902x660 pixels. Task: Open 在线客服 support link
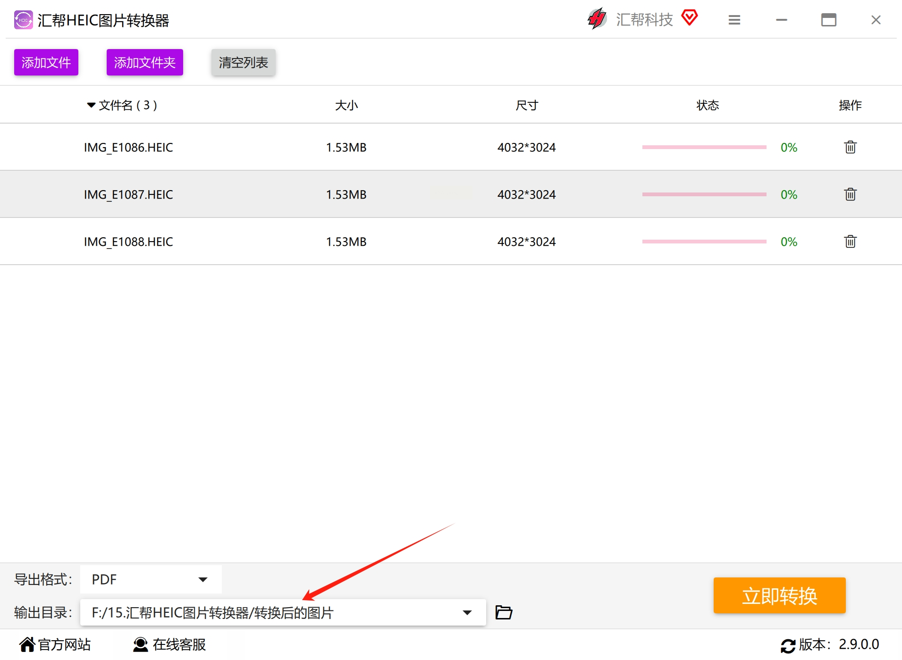tap(169, 644)
